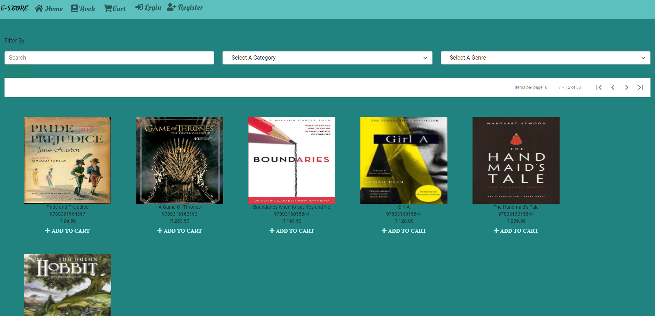
Task: Click the E-STORE logo
Action: pyautogui.click(x=14, y=8)
